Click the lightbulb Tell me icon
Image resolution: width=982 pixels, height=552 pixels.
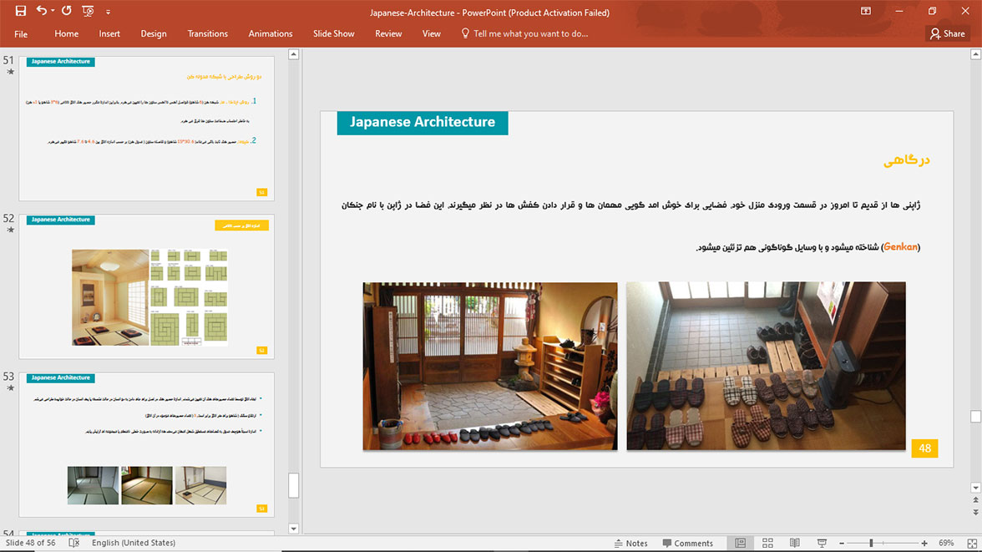pos(464,33)
